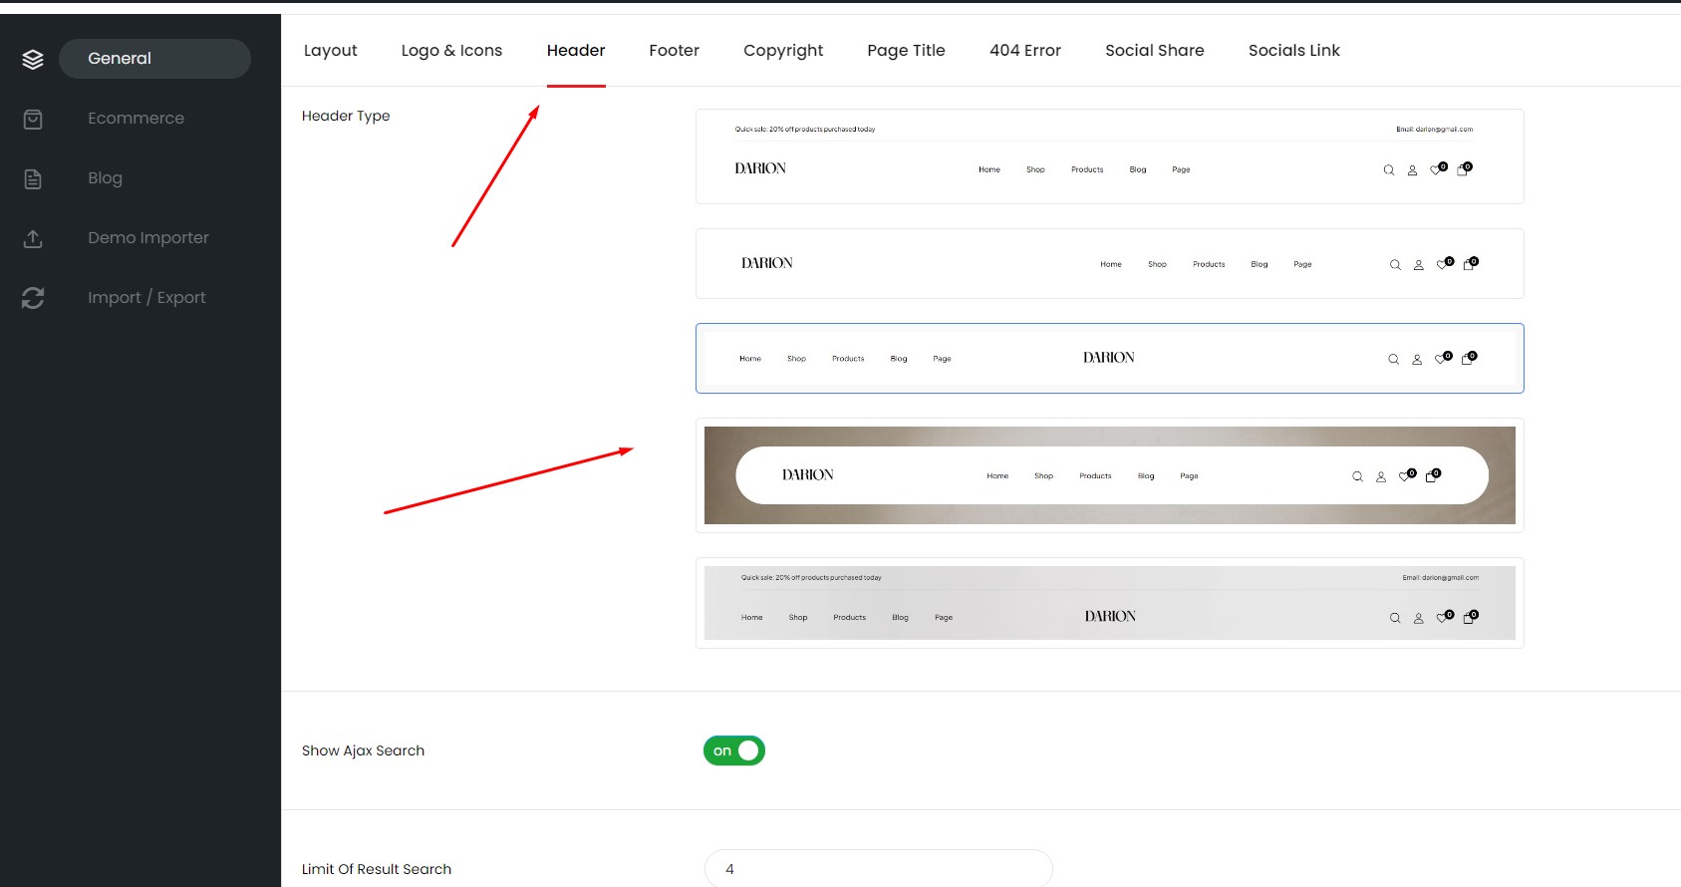Click the Limit Of Result Search field

point(878,868)
